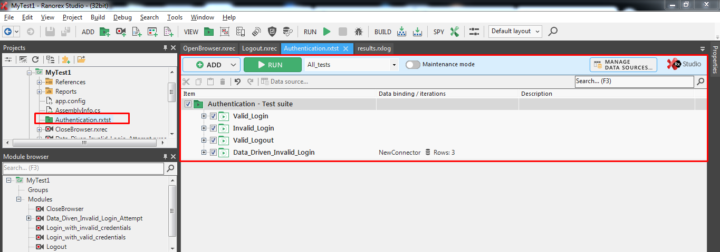Open the Debug menu

pos(122,17)
